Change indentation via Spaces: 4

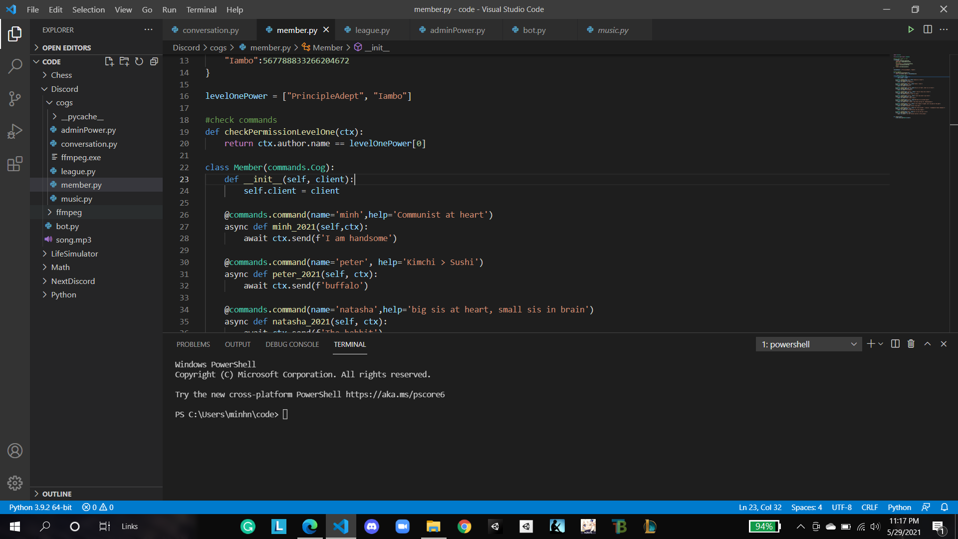tap(806, 507)
